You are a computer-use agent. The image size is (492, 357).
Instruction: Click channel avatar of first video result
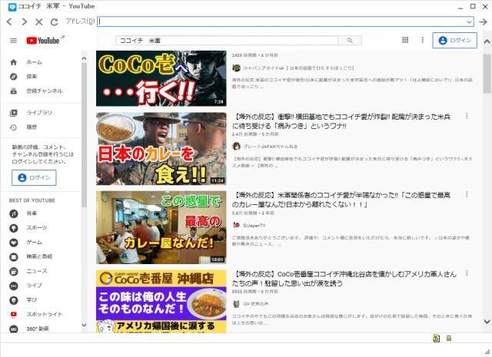[236, 68]
